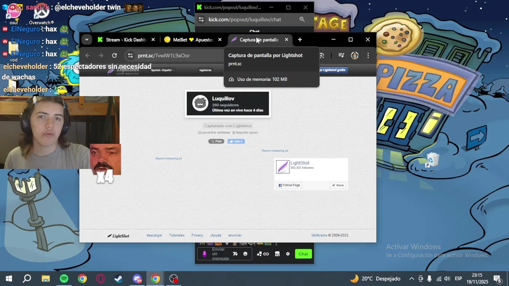
Task: Open Discord from taskbar
Action: [x=137, y=278]
